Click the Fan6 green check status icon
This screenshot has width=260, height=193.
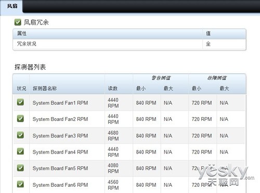click(20, 184)
